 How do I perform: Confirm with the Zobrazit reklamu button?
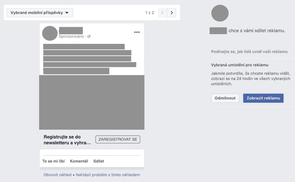[x=263, y=98]
